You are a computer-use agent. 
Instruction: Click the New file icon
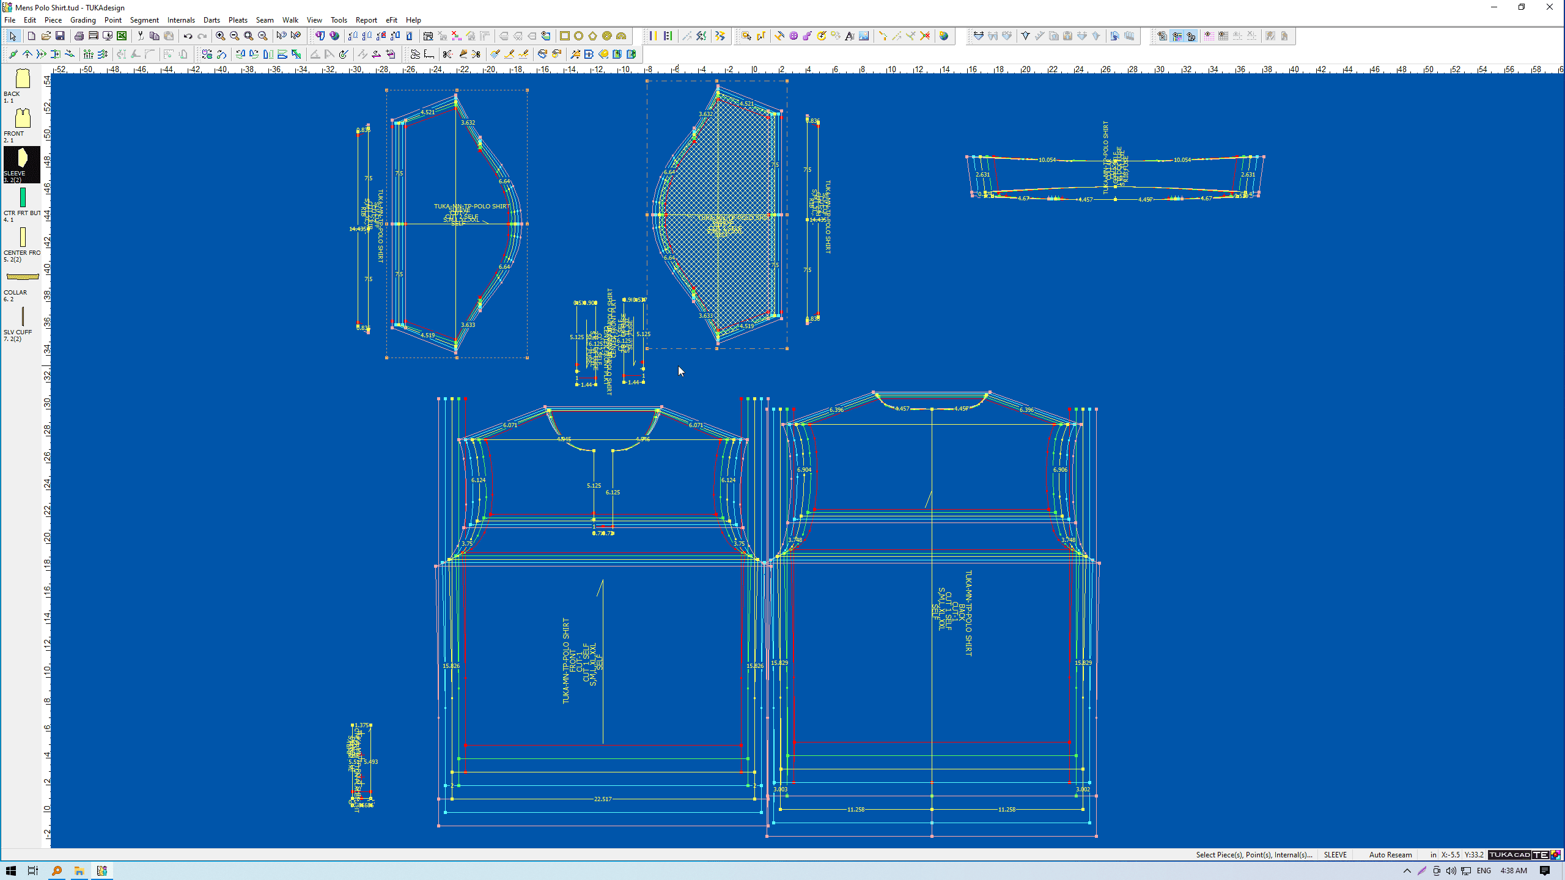(x=31, y=36)
